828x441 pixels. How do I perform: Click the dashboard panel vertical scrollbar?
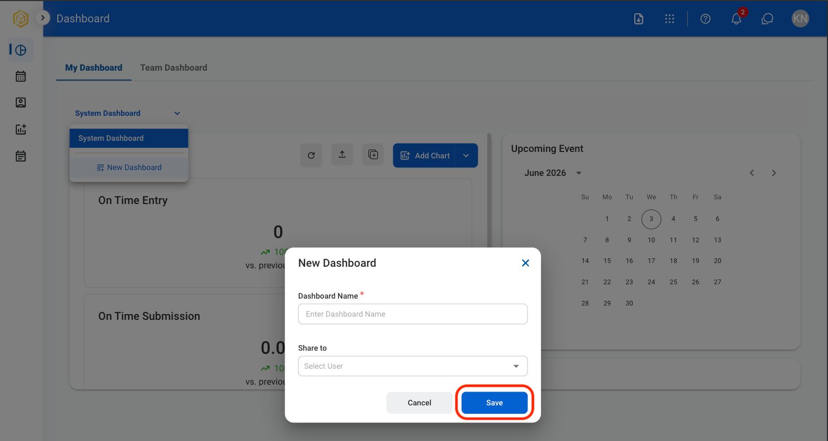pos(489,191)
